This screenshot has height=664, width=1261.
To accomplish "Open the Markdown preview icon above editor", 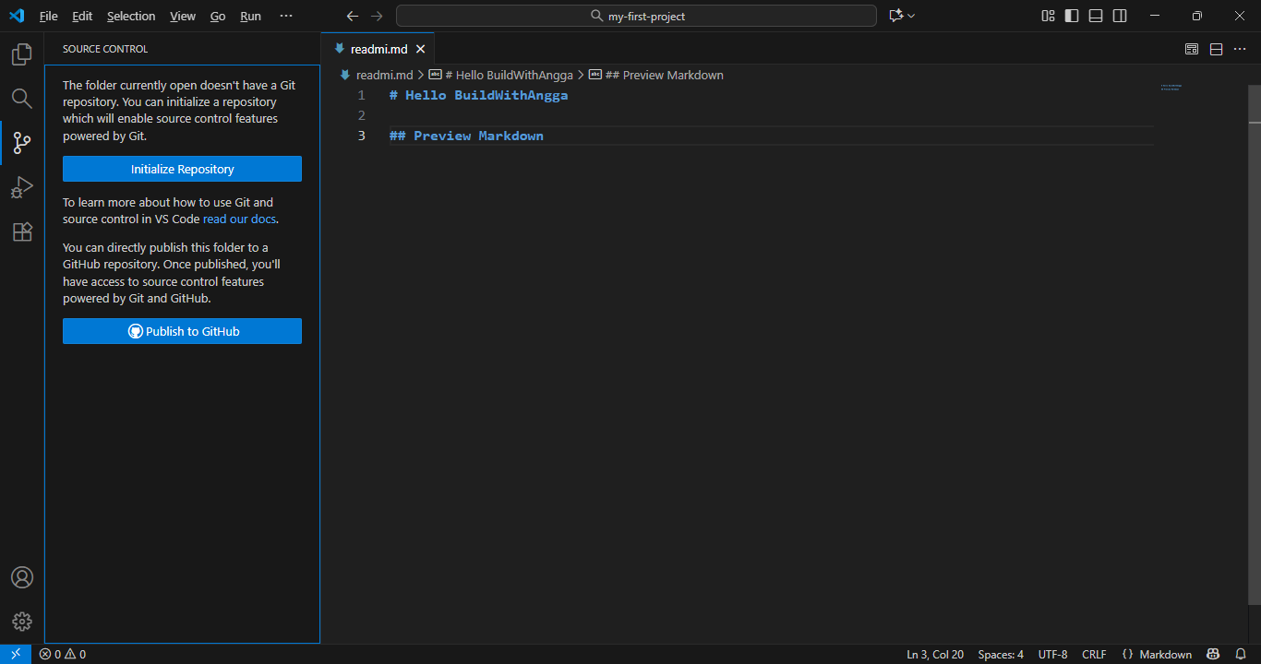I will click(1192, 49).
